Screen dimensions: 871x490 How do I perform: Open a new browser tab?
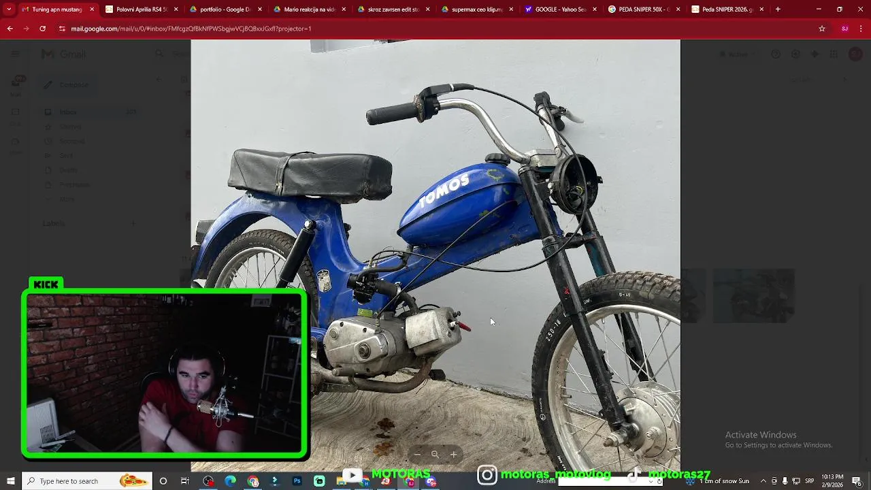pyautogui.click(x=778, y=10)
